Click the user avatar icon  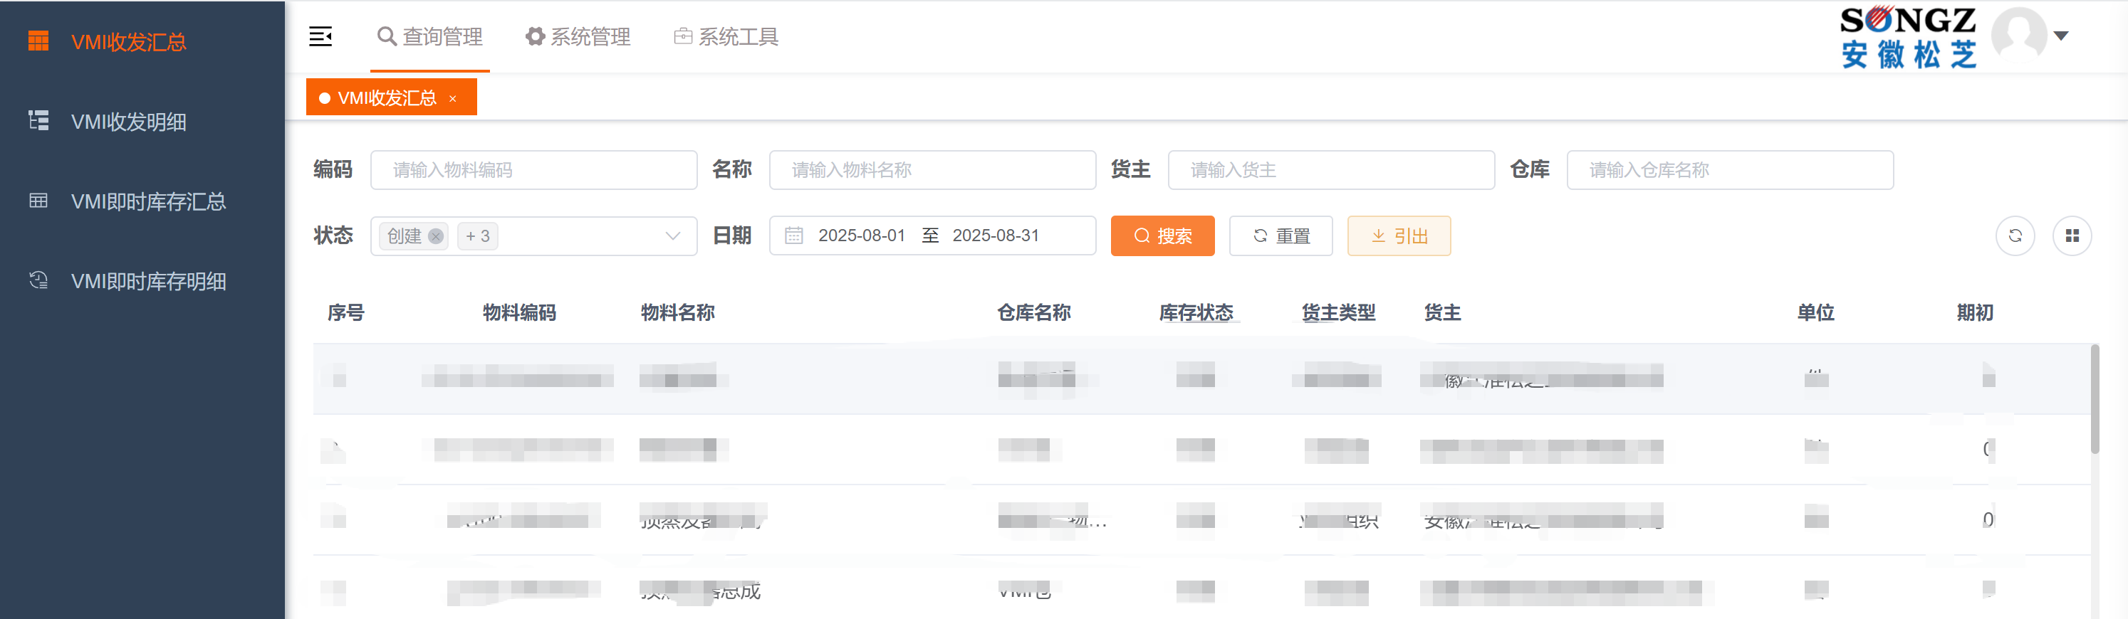(2018, 36)
